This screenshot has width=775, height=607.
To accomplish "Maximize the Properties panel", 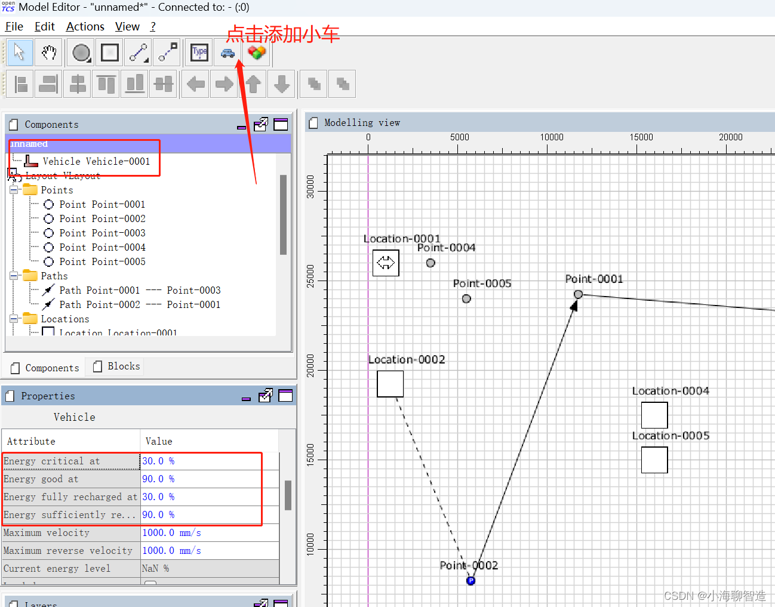I will pyautogui.click(x=285, y=396).
